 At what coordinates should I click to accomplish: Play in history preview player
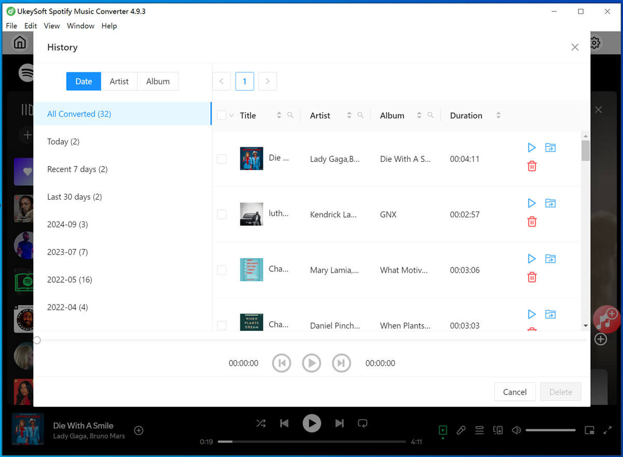[x=311, y=363]
